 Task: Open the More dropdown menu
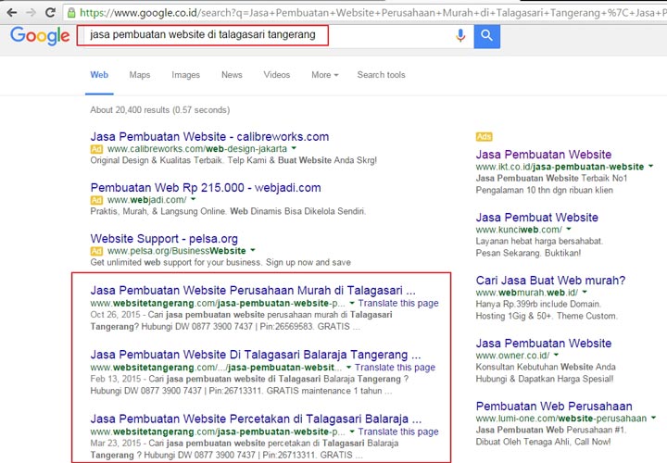point(325,75)
